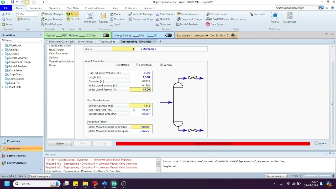Switch to the Equation Oriented tab
336x189 pixels.
tap(96, 8)
